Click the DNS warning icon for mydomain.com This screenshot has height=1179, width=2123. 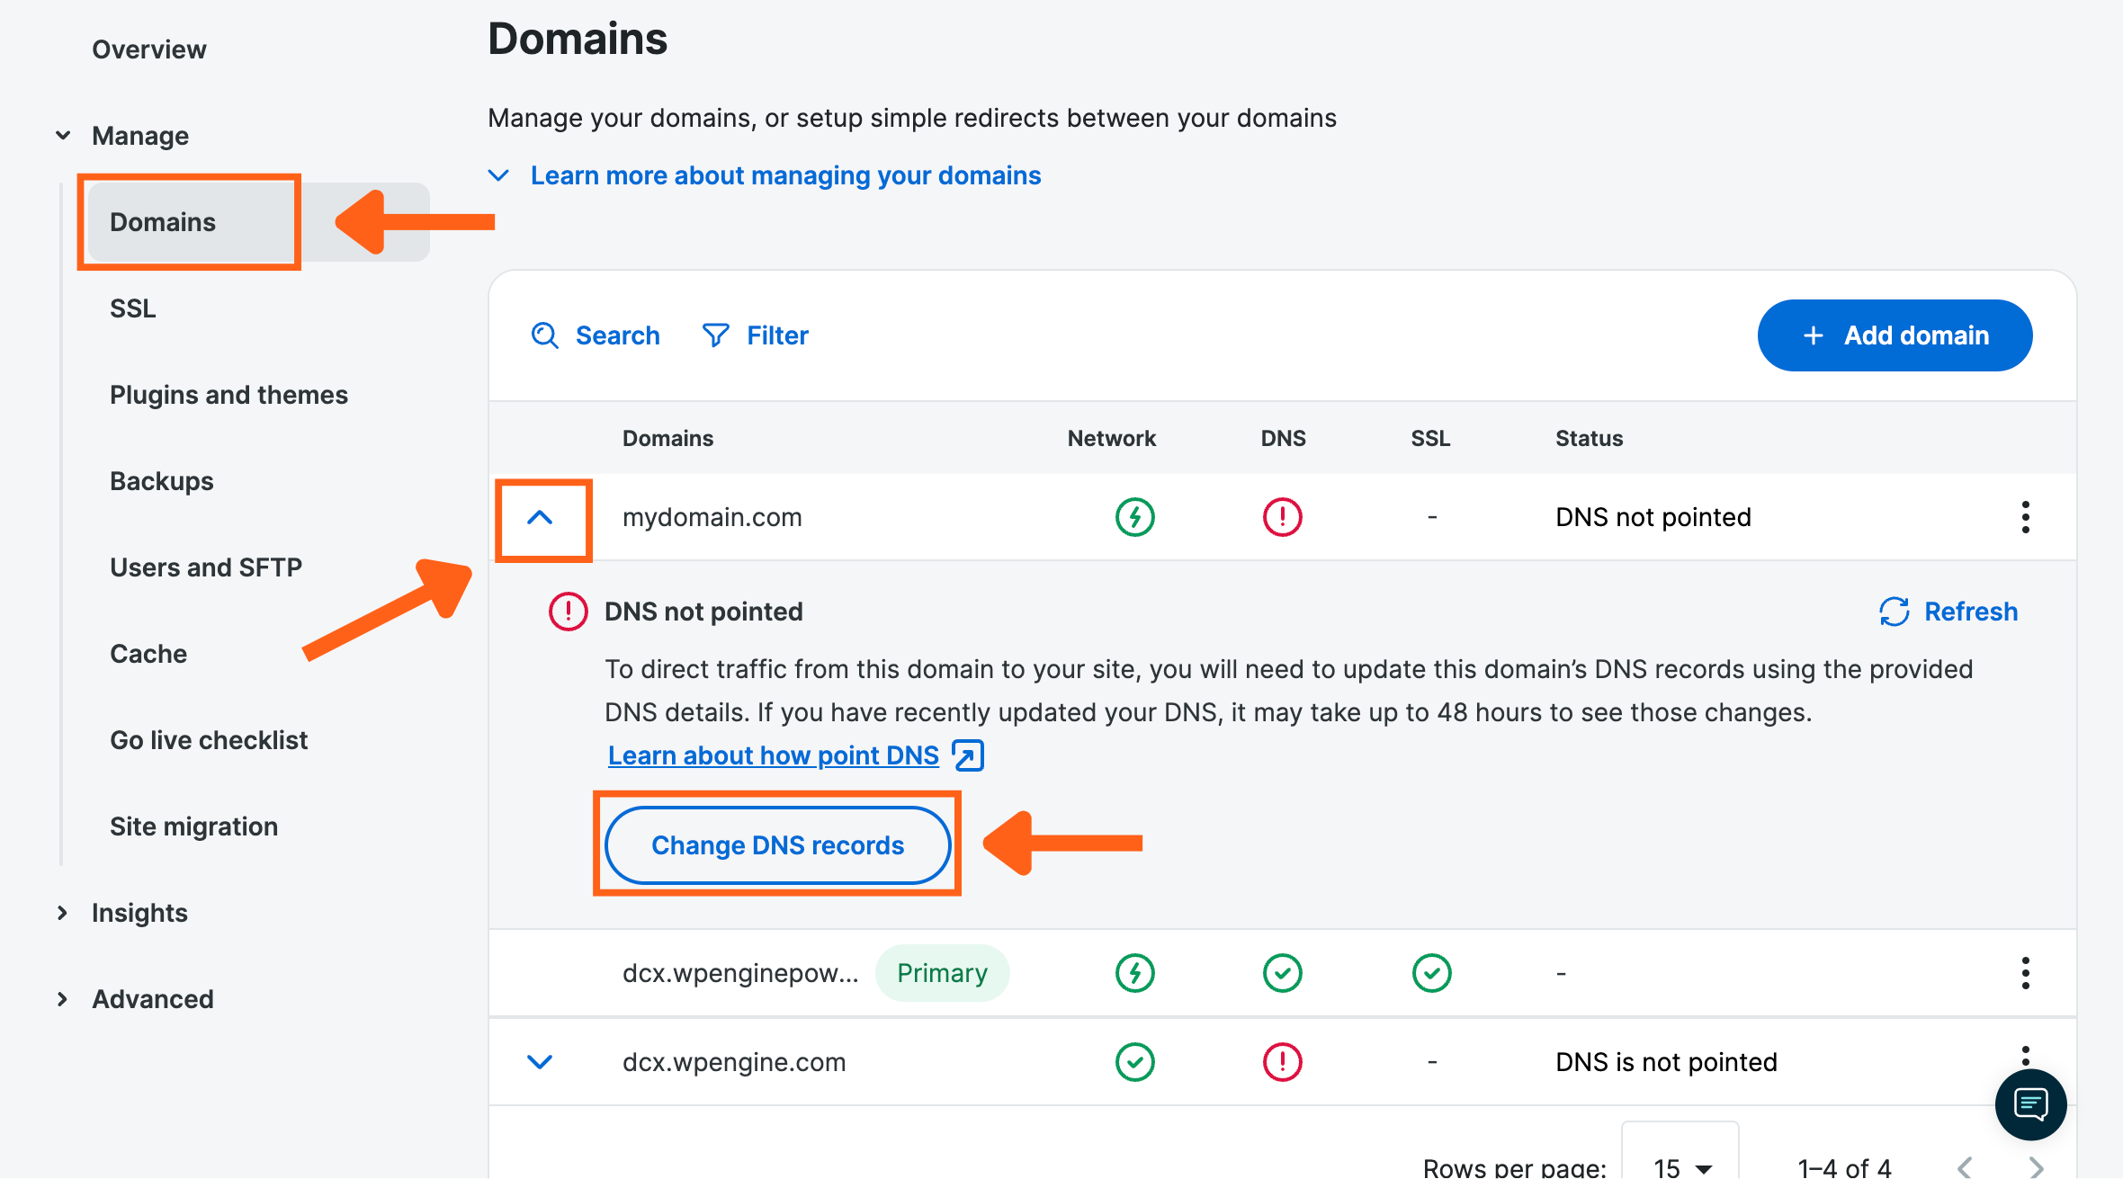coord(1283,517)
